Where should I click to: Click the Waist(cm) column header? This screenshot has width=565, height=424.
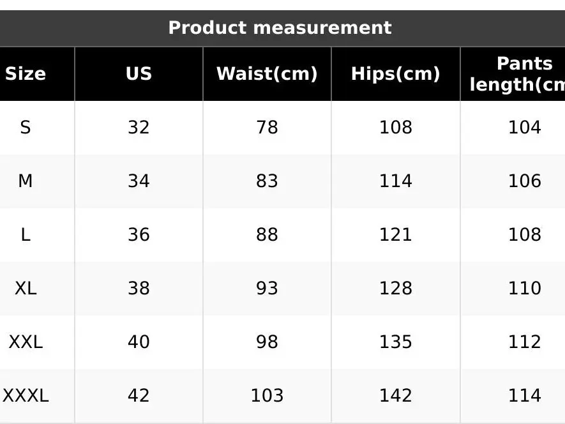pos(267,74)
